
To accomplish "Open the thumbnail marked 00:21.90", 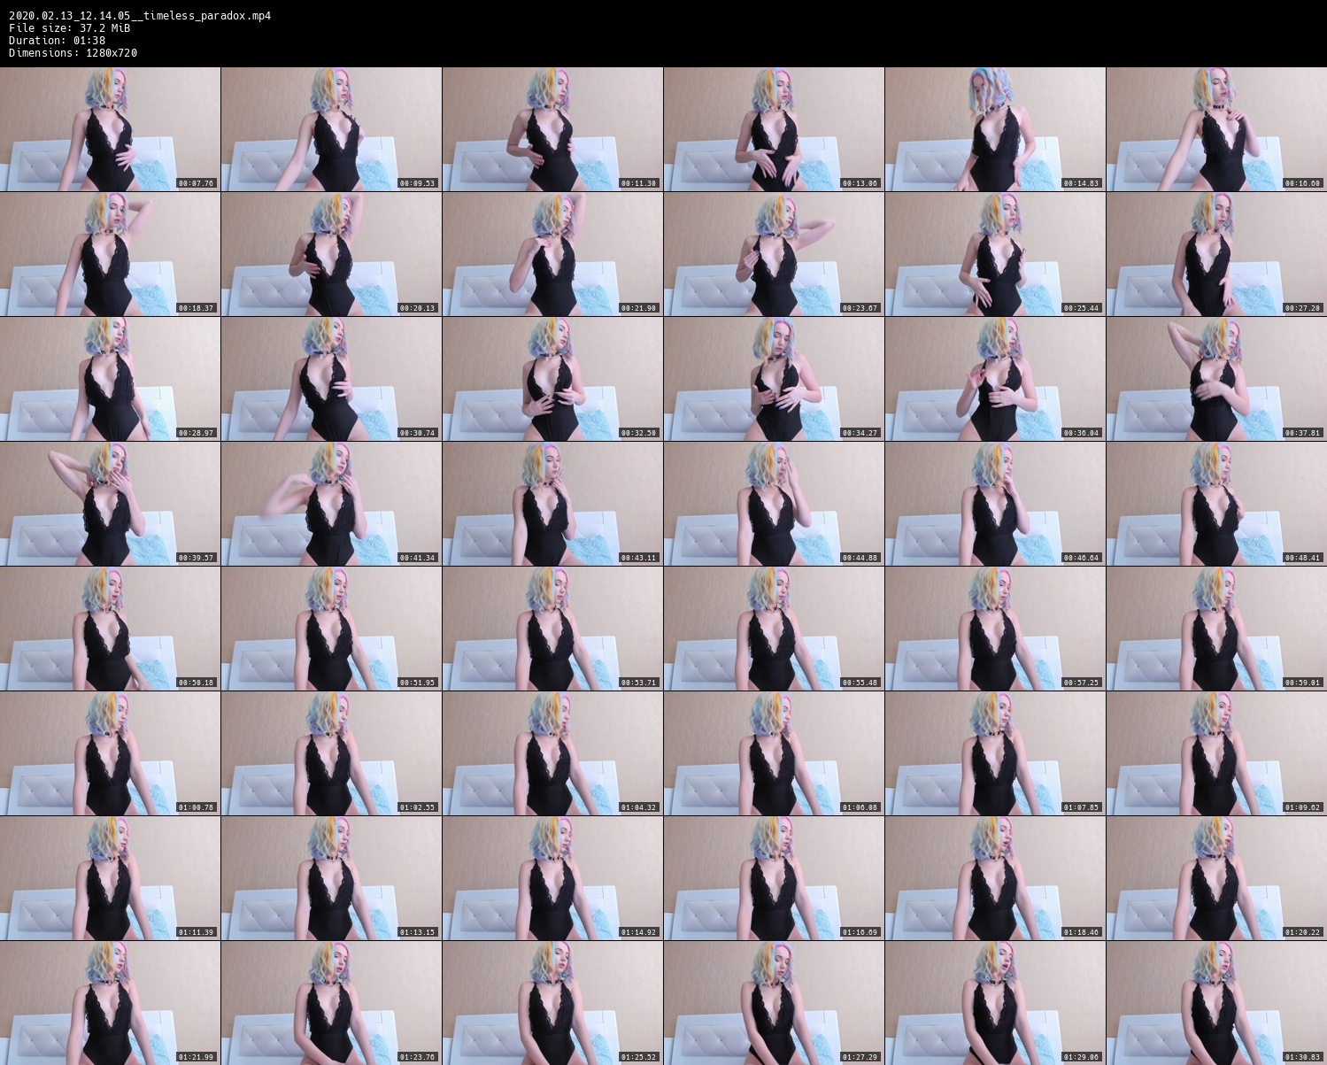I will click(552, 254).
